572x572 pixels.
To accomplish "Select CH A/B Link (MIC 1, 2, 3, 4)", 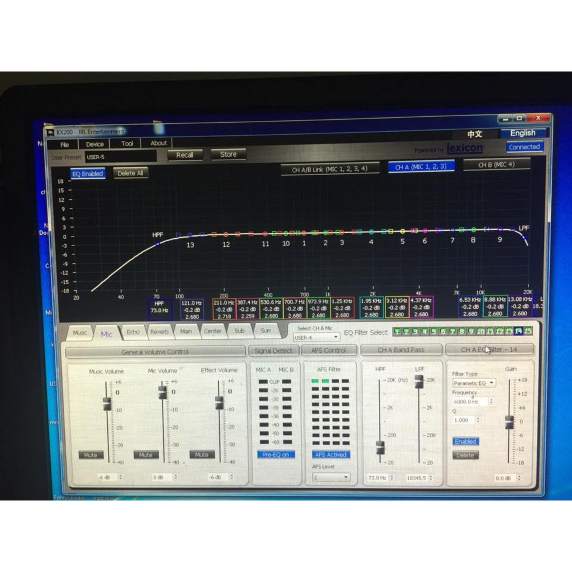I will coord(330,169).
